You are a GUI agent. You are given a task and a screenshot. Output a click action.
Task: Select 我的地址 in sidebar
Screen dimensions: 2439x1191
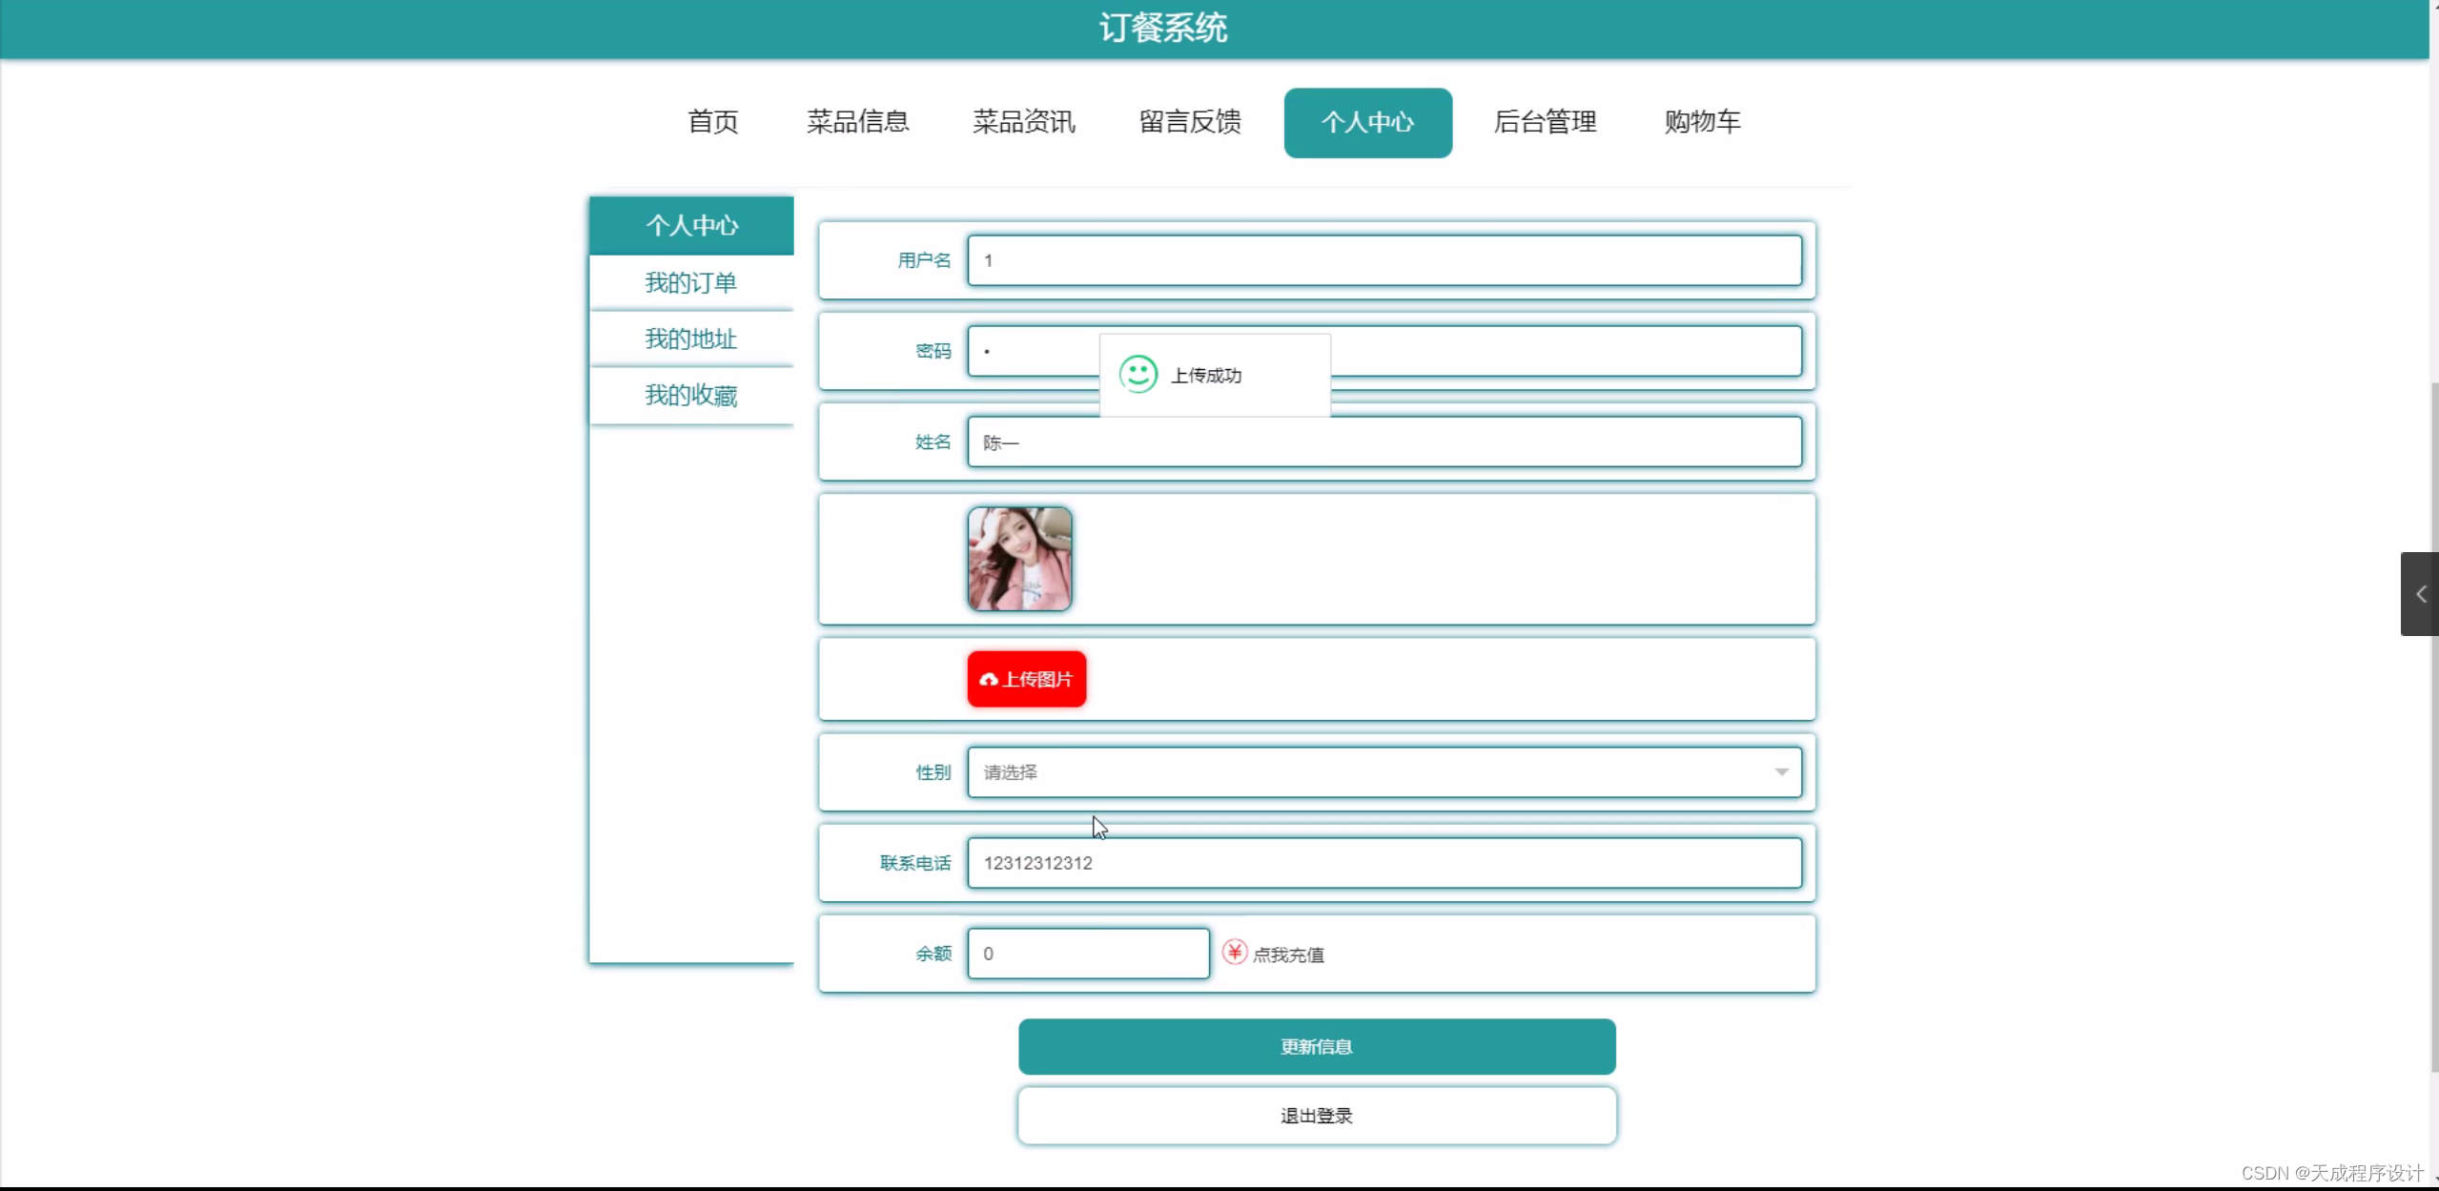click(x=691, y=339)
